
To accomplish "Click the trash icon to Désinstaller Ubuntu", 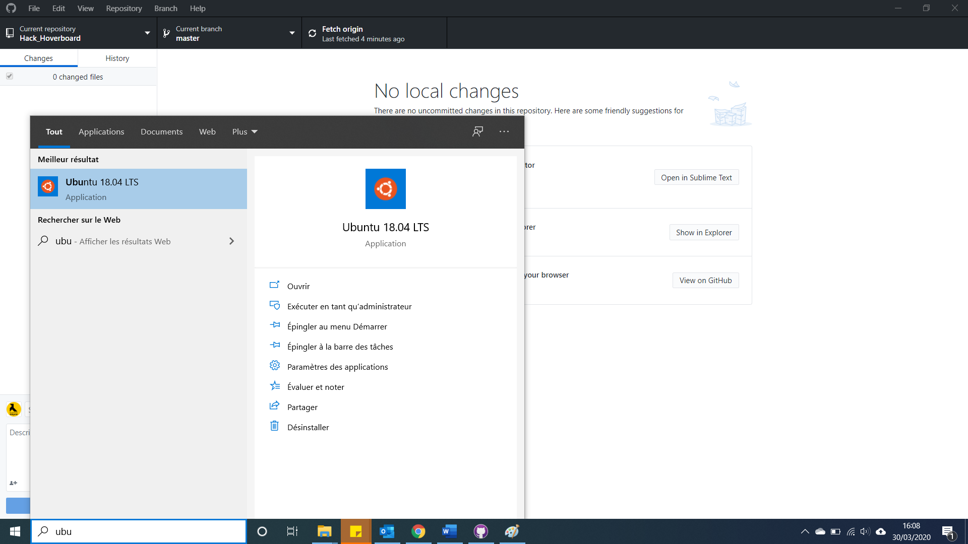I will pyautogui.click(x=274, y=426).
